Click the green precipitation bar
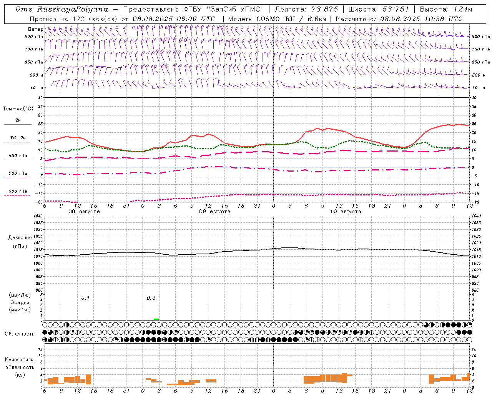Viewport: 492px width, 394px height. pos(156,319)
